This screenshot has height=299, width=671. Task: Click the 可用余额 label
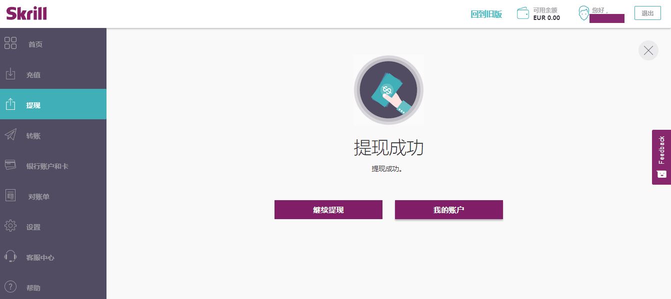pyautogui.click(x=545, y=10)
